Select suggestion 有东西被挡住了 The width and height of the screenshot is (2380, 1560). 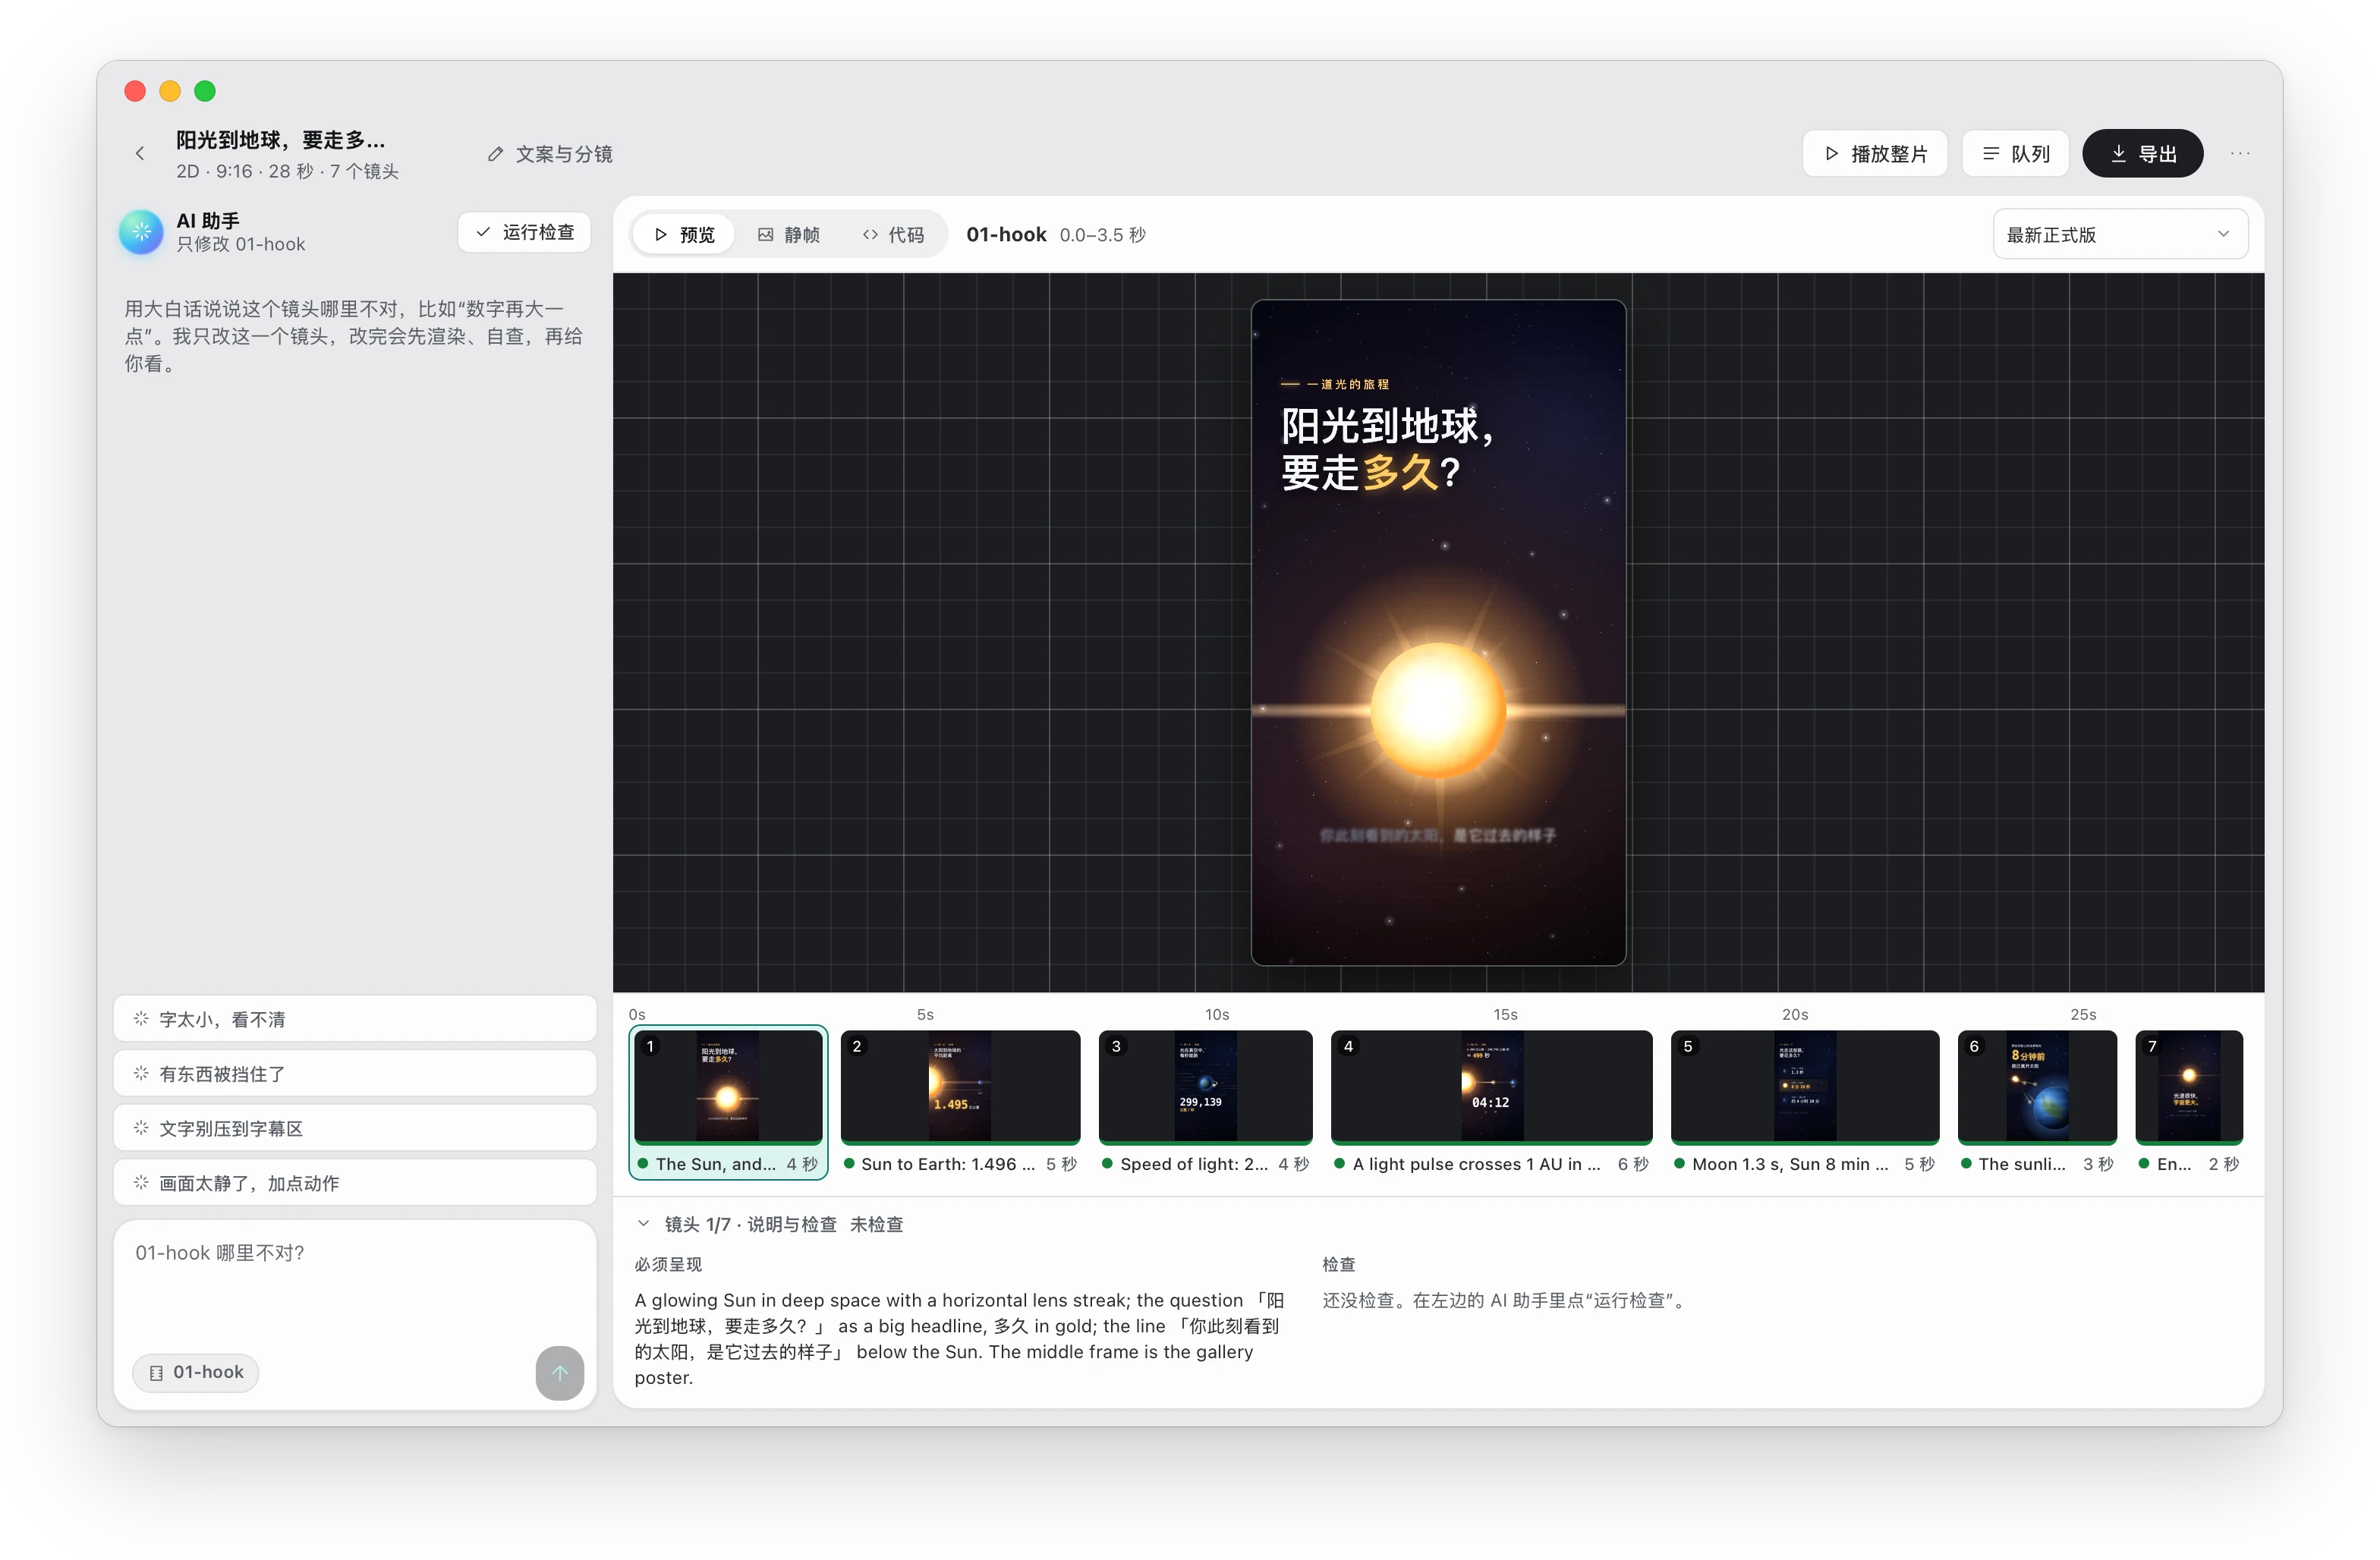(355, 1074)
